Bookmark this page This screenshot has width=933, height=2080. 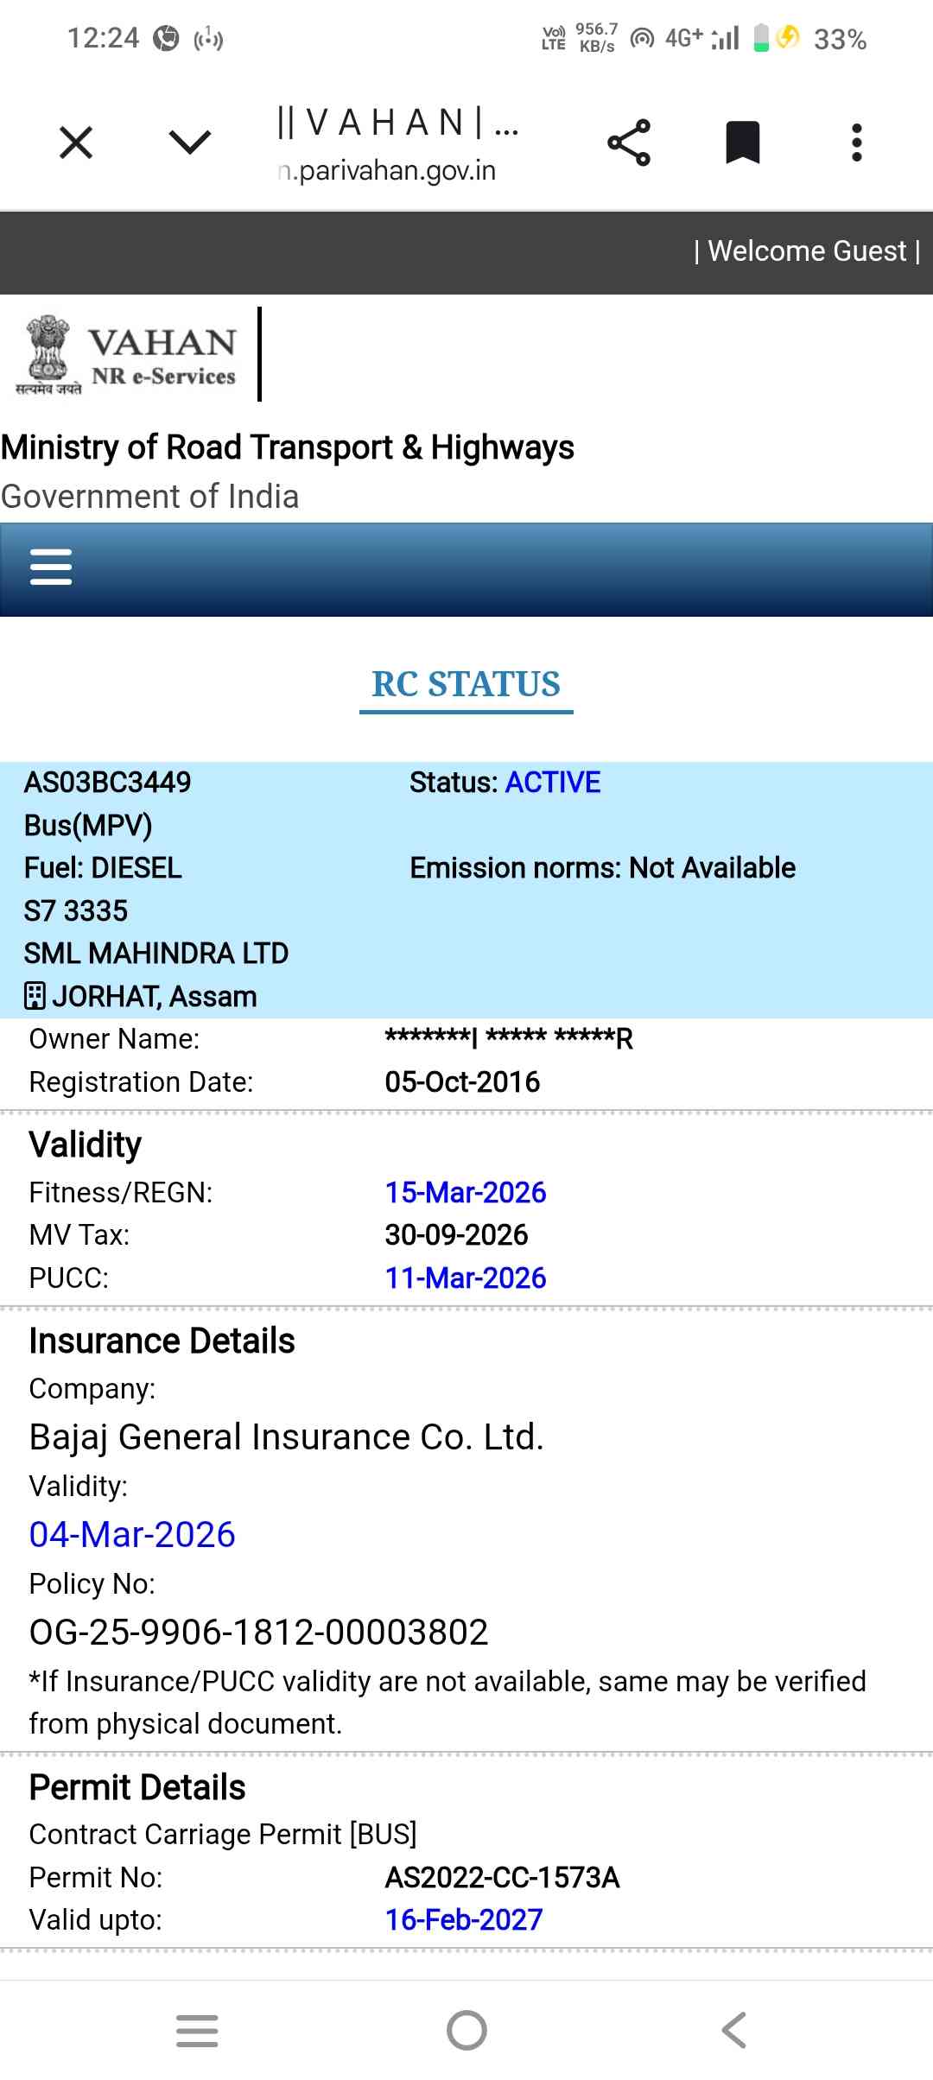click(742, 143)
